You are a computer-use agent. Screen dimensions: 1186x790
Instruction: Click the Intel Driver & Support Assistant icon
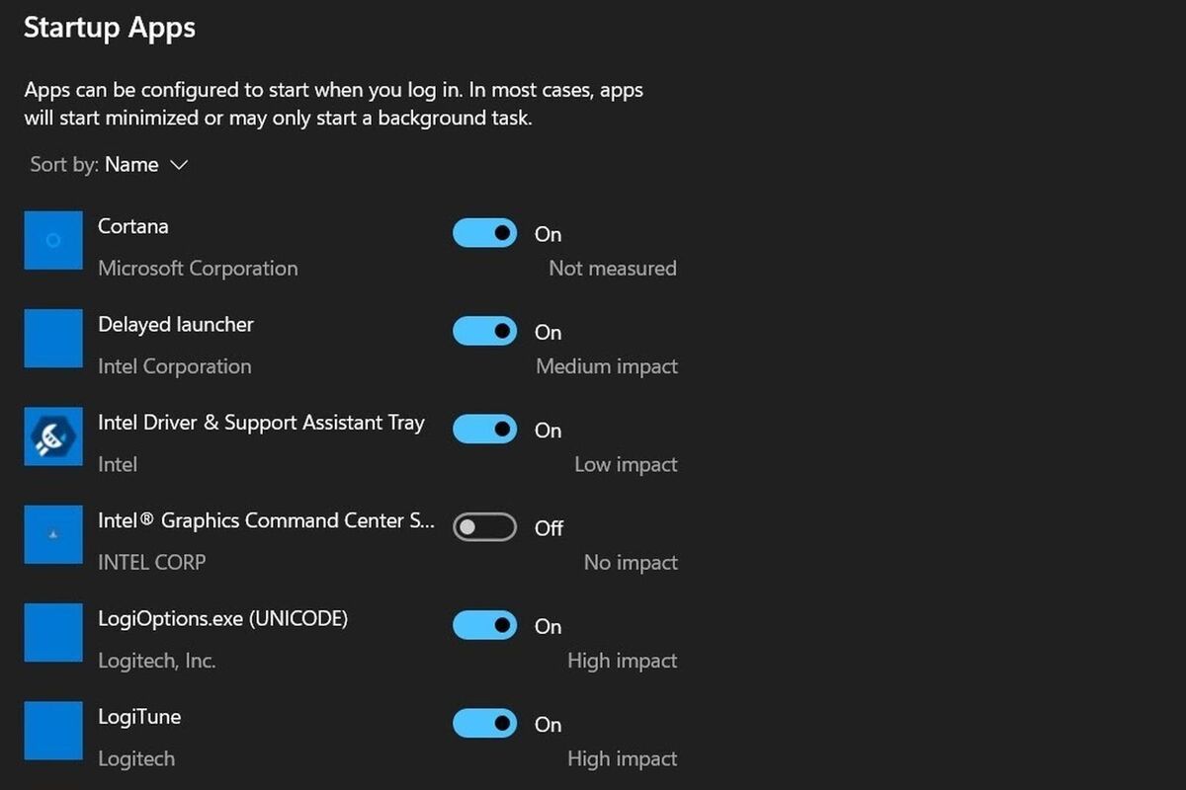53,435
